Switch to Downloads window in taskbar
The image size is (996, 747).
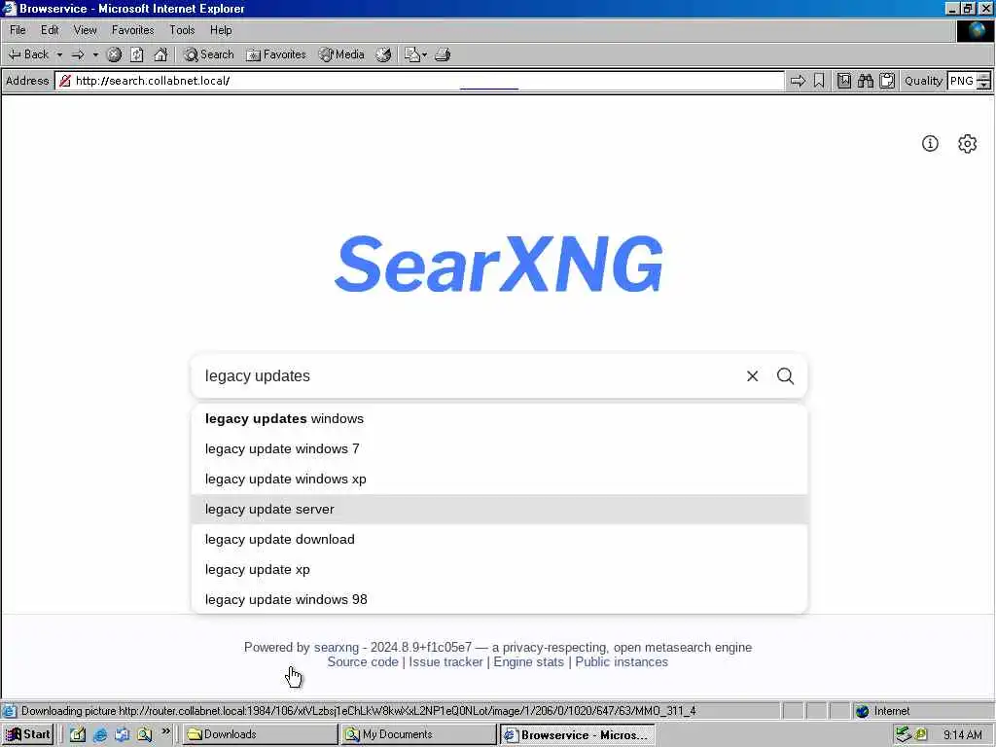point(260,734)
